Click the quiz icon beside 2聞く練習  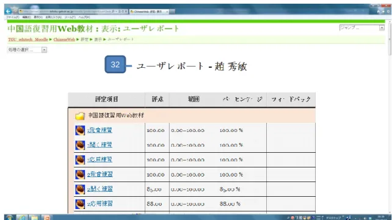point(80,189)
